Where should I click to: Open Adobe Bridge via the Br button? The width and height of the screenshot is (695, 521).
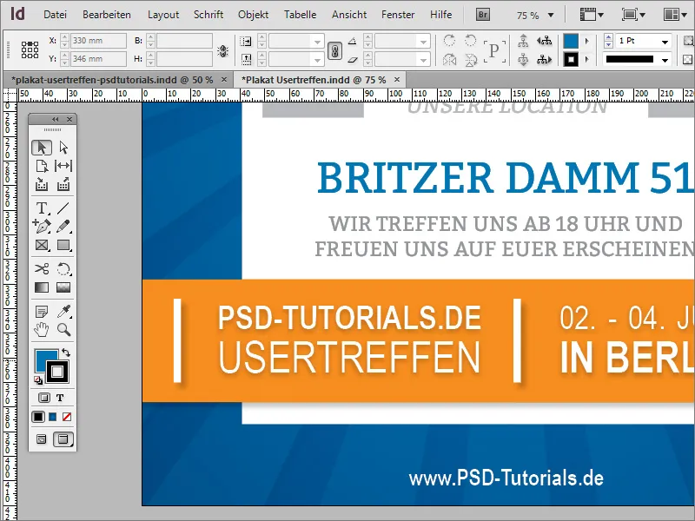[481, 14]
